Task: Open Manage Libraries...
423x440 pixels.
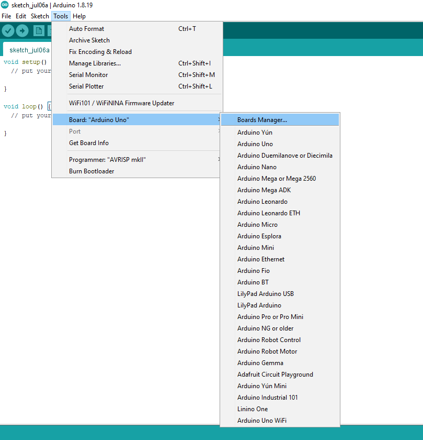Action: pyautogui.click(x=136, y=63)
